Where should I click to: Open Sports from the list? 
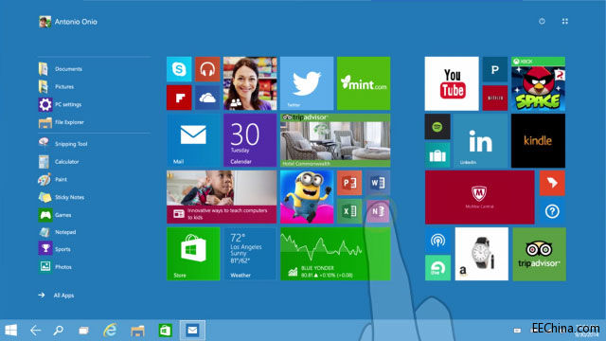55,249
